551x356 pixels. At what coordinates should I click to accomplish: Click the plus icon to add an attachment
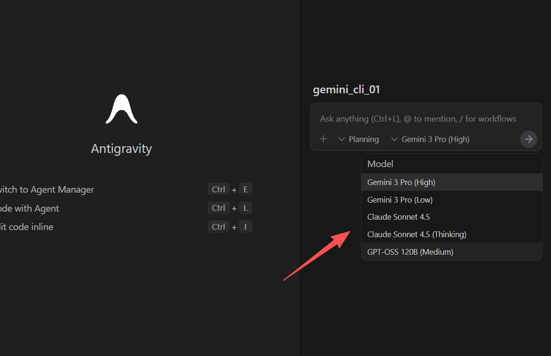click(x=323, y=139)
